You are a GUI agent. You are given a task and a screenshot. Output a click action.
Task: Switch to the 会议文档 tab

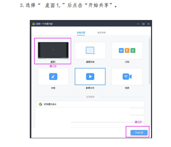[x=102, y=33]
